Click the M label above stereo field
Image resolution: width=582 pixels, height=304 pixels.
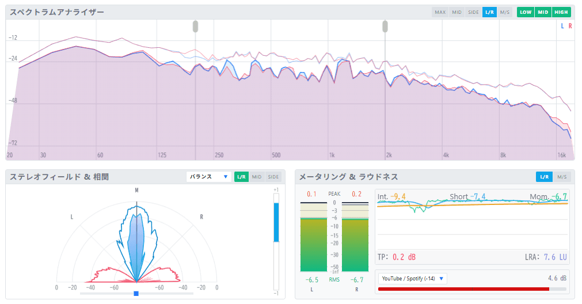(136, 190)
